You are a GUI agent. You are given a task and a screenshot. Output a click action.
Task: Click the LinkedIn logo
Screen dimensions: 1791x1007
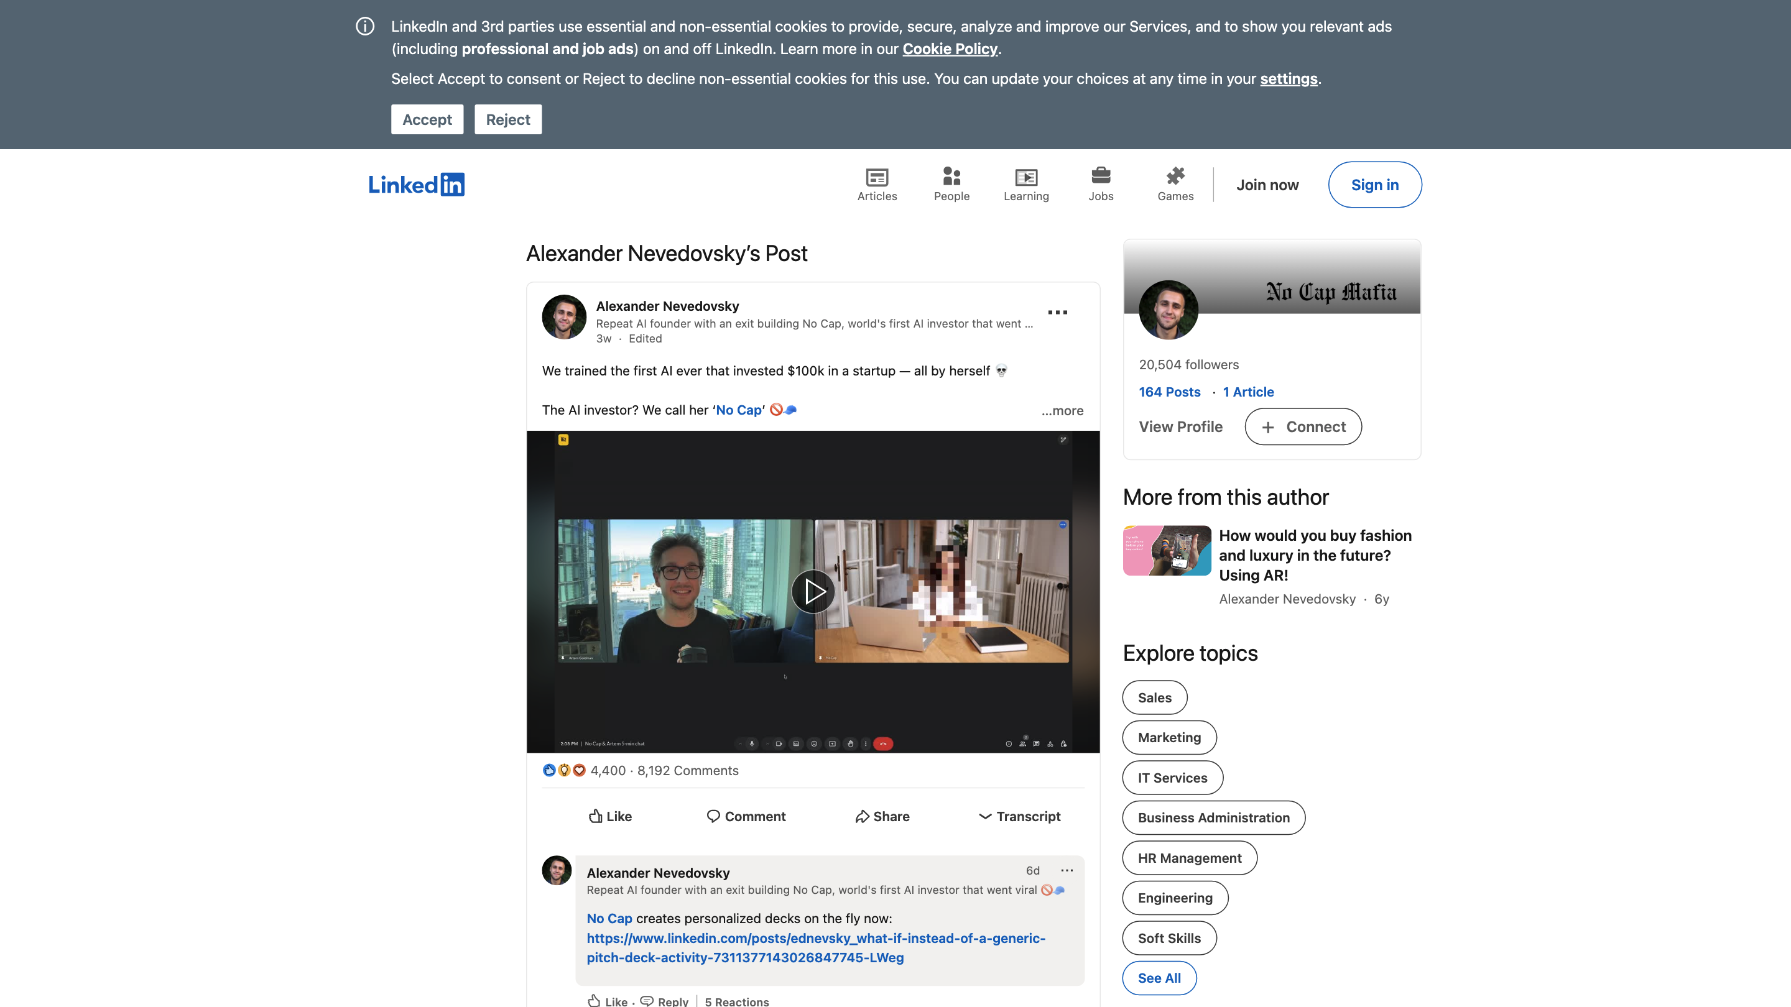pos(416,185)
